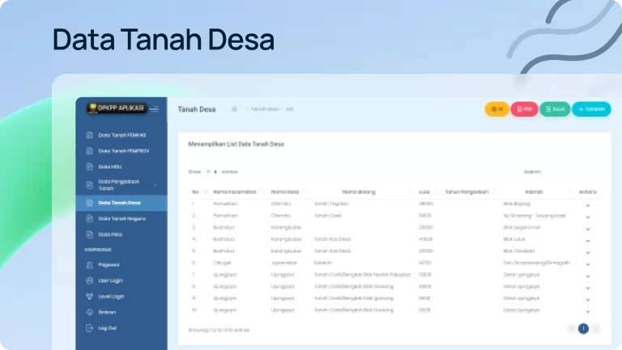The height and width of the screenshot is (350, 622).
Task: Click 'Blok Bojong' address cell
Action: 517,203
